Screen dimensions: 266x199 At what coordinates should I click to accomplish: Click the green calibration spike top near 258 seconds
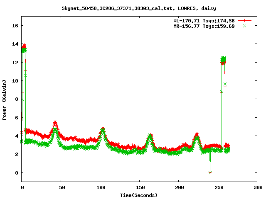tap(223, 59)
